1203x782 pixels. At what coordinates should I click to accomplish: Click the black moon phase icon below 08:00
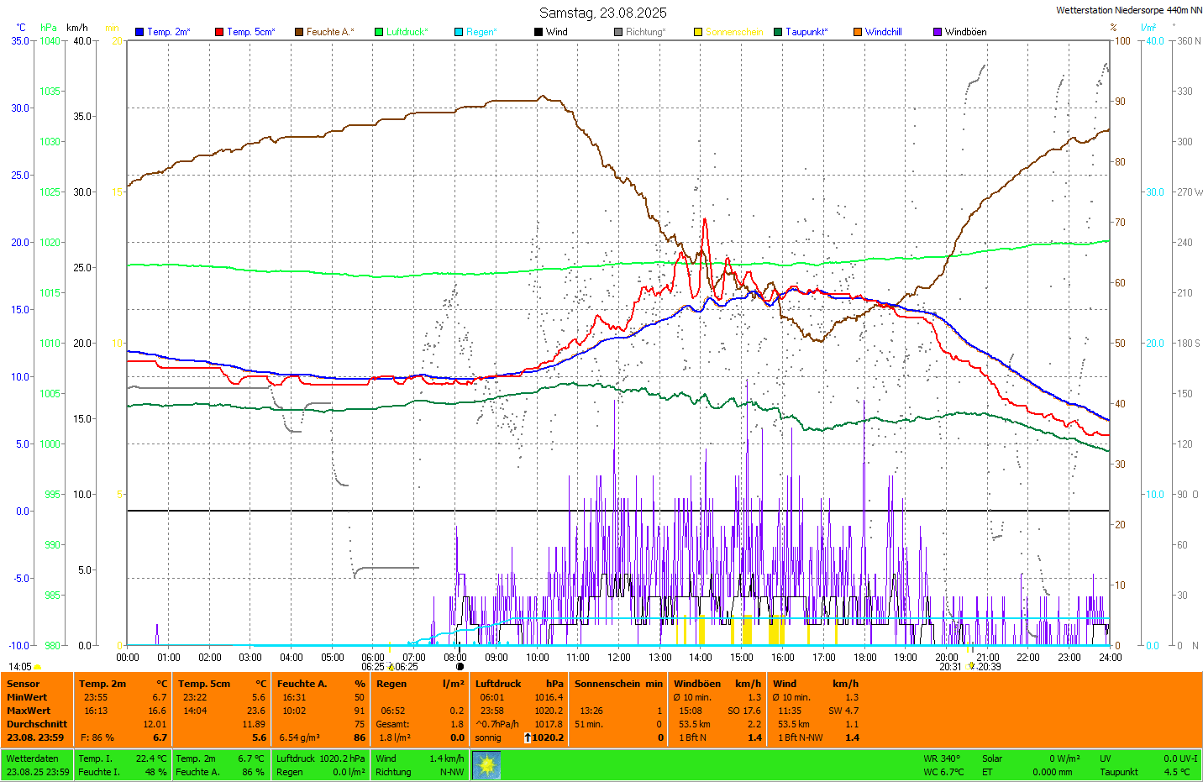(460, 667)
